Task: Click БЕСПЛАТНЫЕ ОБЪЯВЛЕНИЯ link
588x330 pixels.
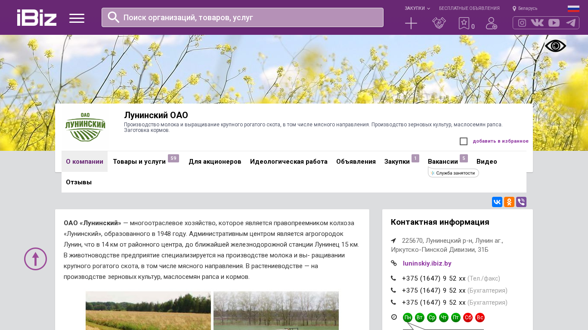Action: pos(469,8)
